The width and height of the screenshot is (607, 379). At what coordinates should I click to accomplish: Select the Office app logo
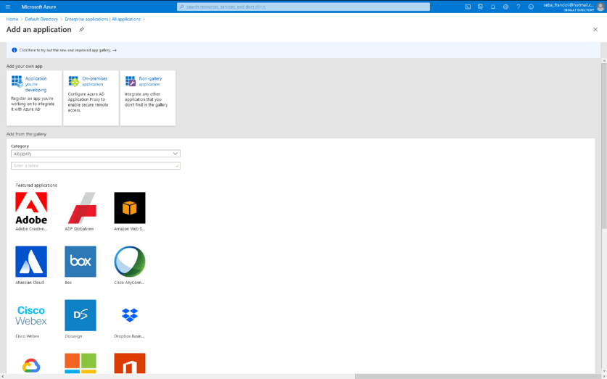coord(130,364)
